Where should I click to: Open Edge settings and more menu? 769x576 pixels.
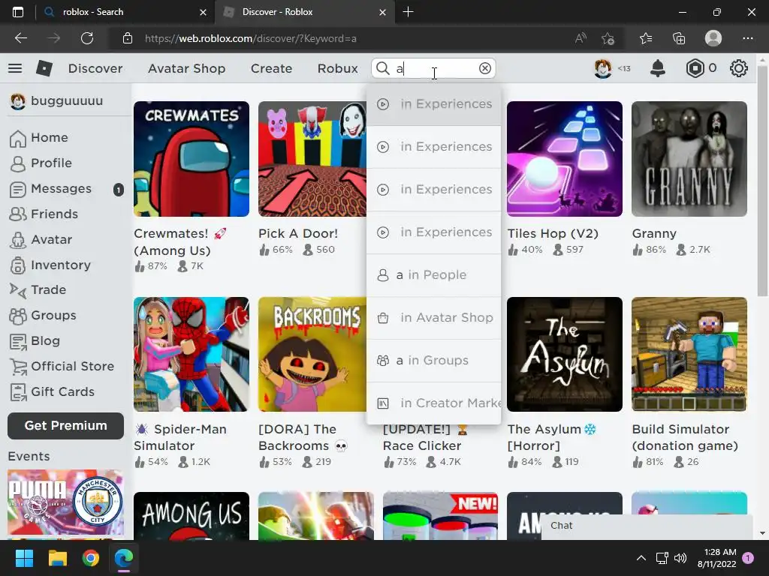pyautogui.click(x=747, y=38)
